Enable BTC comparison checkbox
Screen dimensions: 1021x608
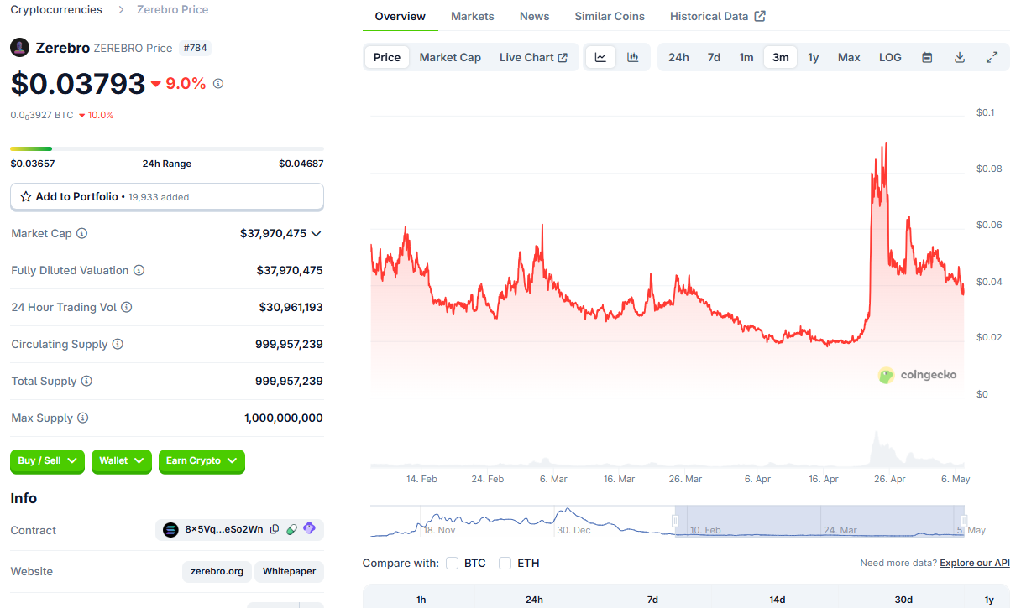click(x=452, y=563)
